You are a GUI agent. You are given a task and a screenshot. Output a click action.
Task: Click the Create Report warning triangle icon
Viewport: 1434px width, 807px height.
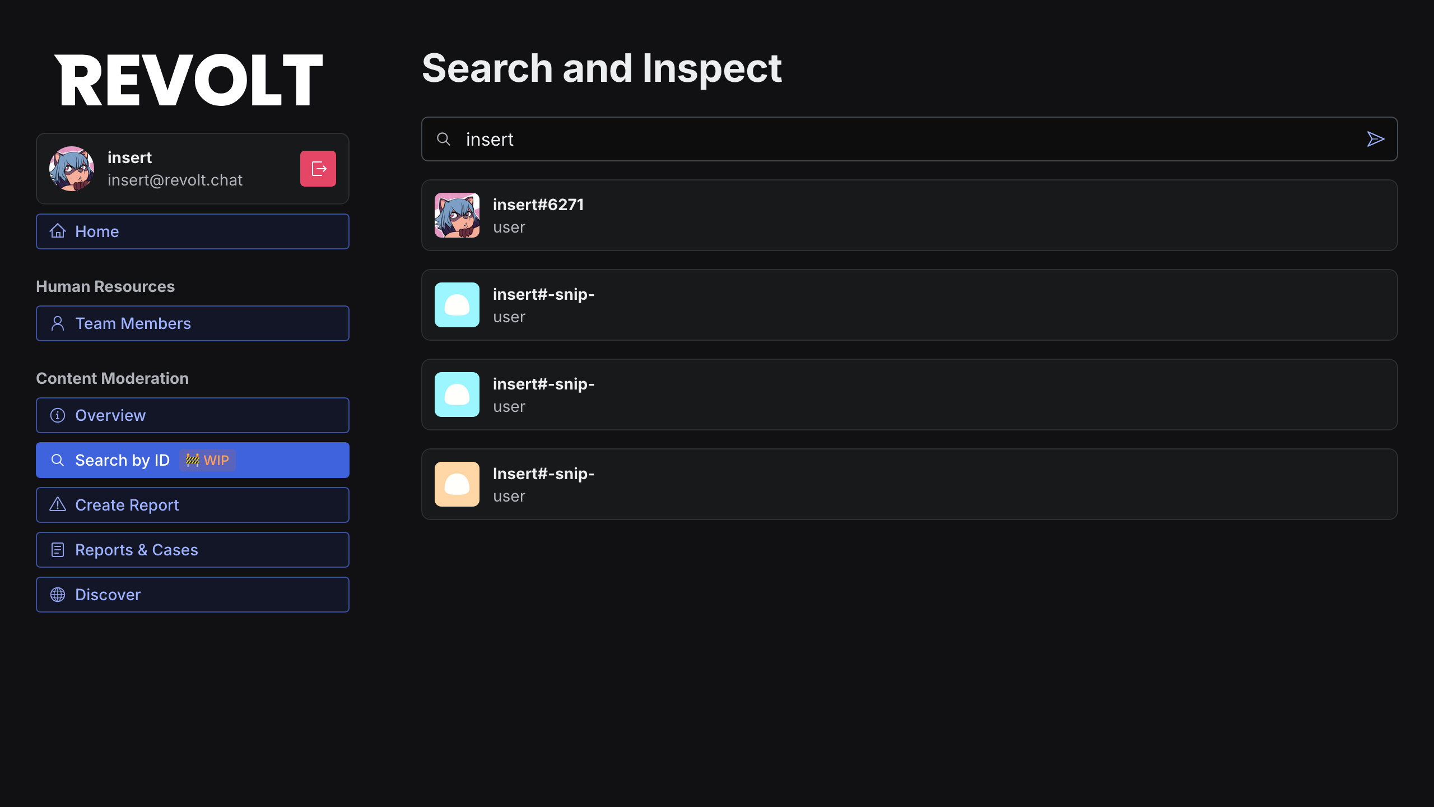pyautogui.click(x=57, y=504)
